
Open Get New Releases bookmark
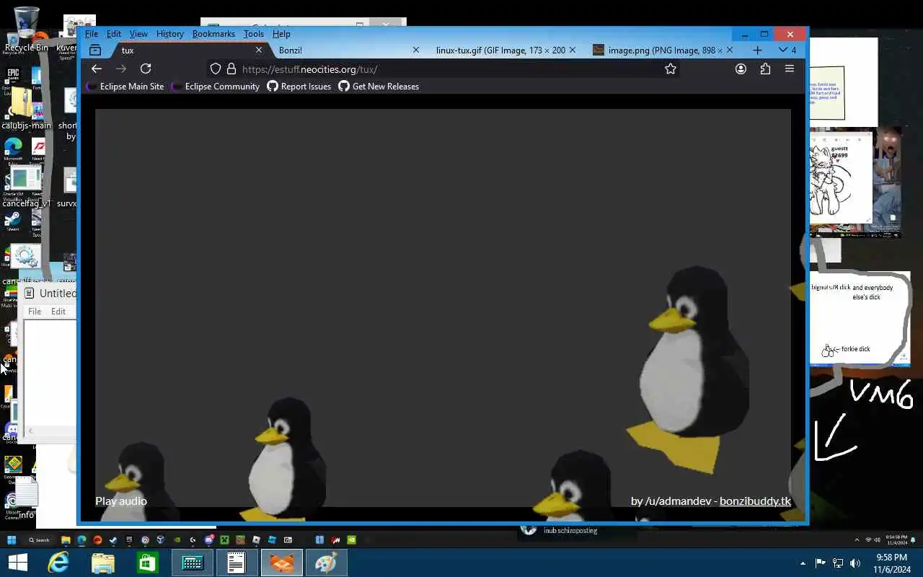pyautogui.click(x=379, y=87)
